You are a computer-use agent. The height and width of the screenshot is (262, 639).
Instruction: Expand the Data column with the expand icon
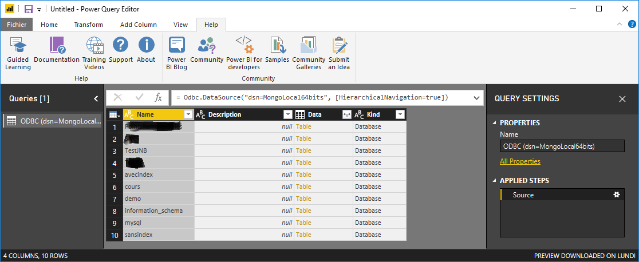click(x=346, y=115)
